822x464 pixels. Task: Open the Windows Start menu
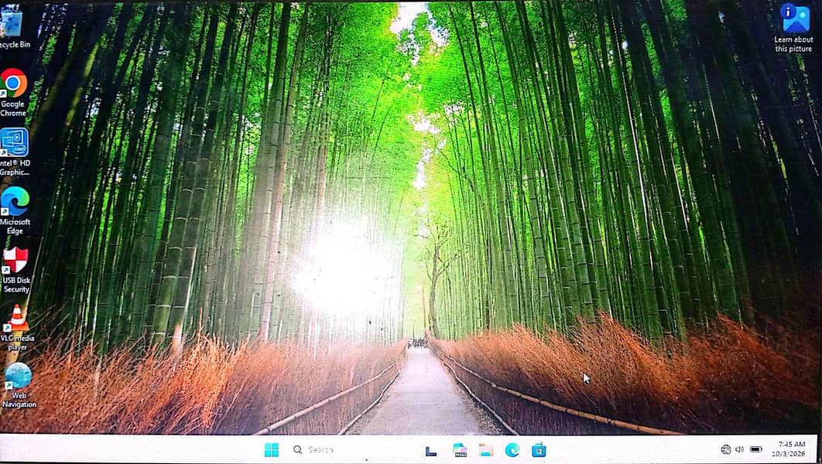tap(272, 450)
